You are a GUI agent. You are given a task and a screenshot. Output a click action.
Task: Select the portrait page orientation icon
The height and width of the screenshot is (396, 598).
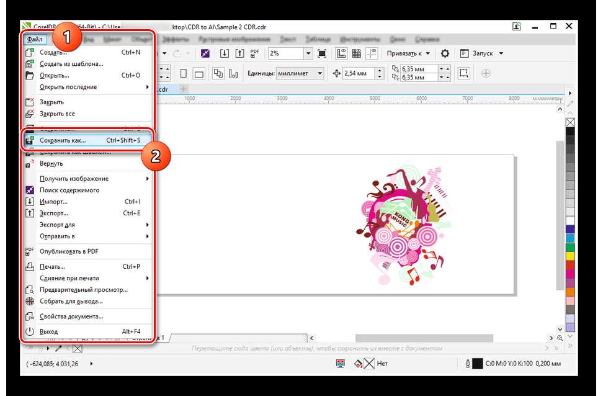tap(184, 73)
